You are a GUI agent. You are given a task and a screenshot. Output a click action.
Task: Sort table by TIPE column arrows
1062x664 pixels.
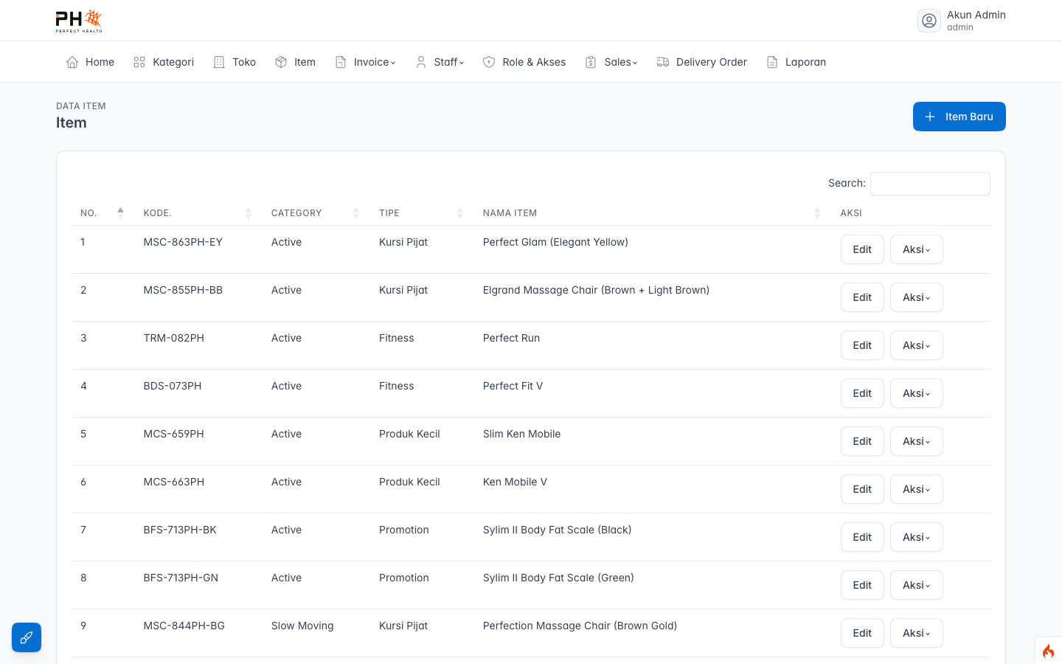coord(460,213)
